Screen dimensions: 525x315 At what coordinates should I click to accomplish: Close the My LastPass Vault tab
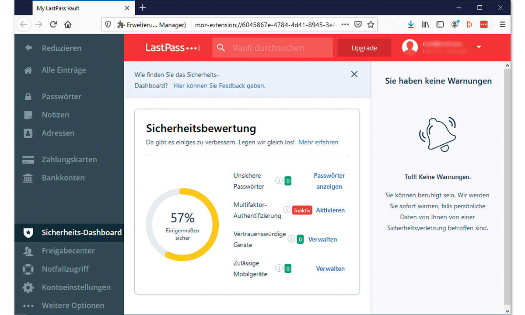[127, 8]
